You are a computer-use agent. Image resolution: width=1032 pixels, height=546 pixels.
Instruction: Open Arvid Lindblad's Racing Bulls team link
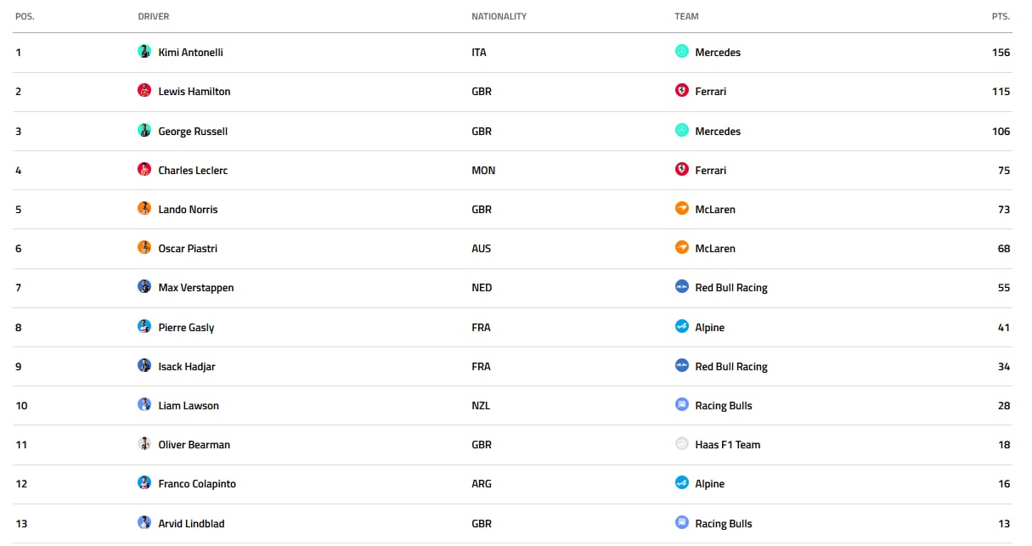point(724,523)
